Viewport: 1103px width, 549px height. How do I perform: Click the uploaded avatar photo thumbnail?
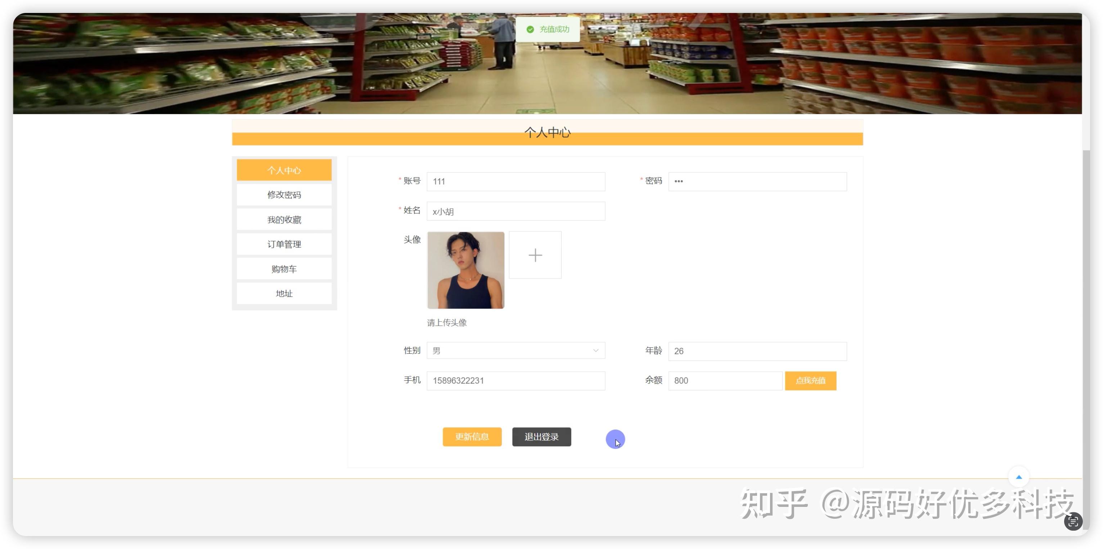tap(465, 269)
